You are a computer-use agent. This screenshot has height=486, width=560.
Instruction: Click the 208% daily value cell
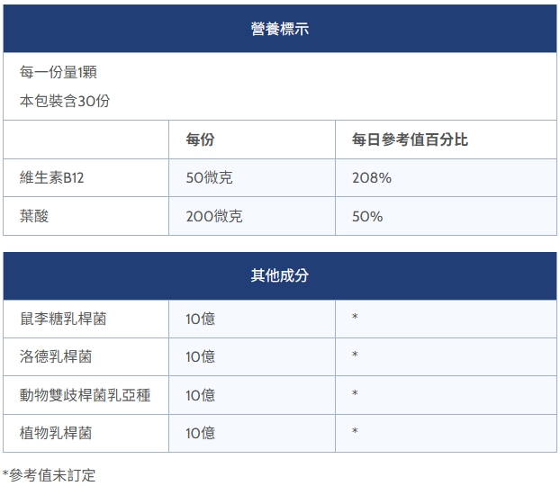(x=371, y=178)
